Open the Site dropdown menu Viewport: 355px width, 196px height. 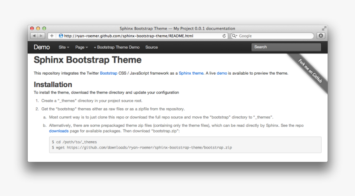[64, 47]
